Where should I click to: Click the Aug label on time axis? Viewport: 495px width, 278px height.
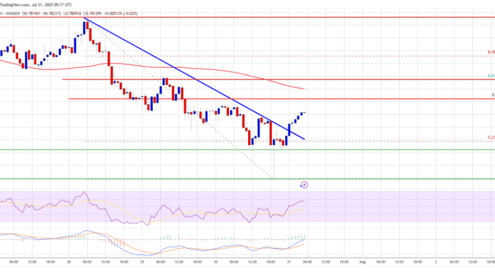tap(363, 262)
